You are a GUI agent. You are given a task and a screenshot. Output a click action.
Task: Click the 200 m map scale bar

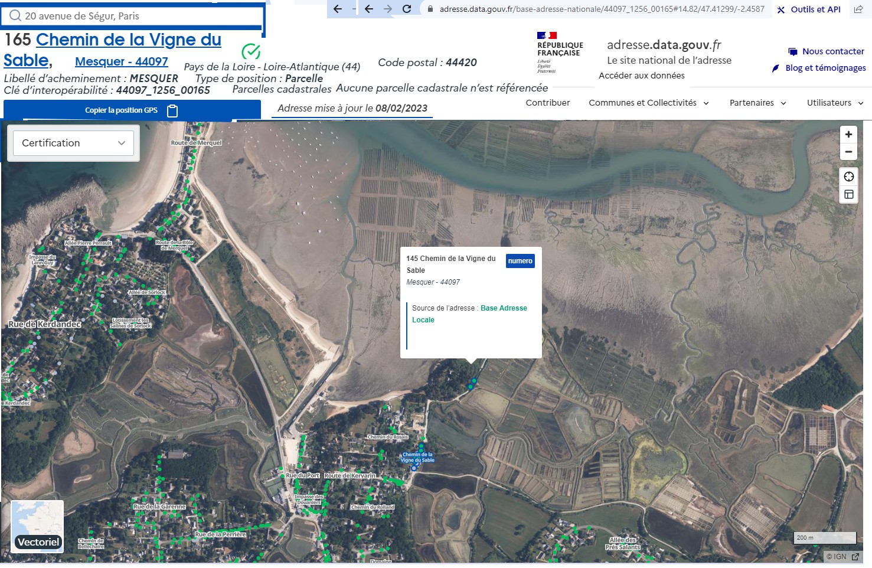point(825,538)
